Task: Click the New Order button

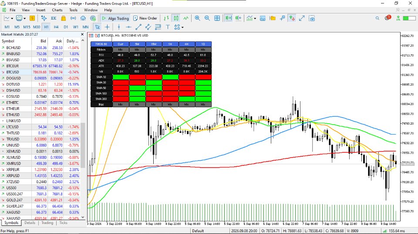Action: click(145, 18)
